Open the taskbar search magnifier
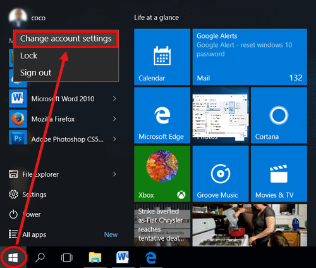316x268 pixels. 40,257
